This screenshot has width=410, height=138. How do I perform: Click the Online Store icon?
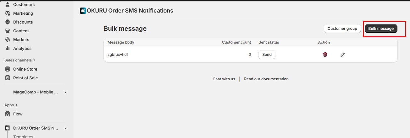(x=8, y=69)
